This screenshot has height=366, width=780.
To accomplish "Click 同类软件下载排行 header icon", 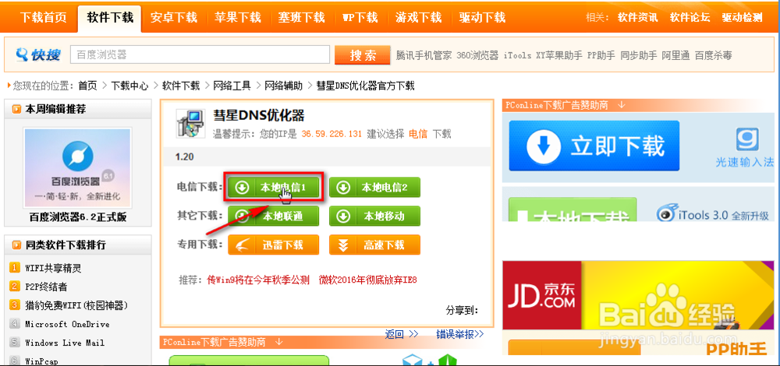I will [x=17, y=245].
